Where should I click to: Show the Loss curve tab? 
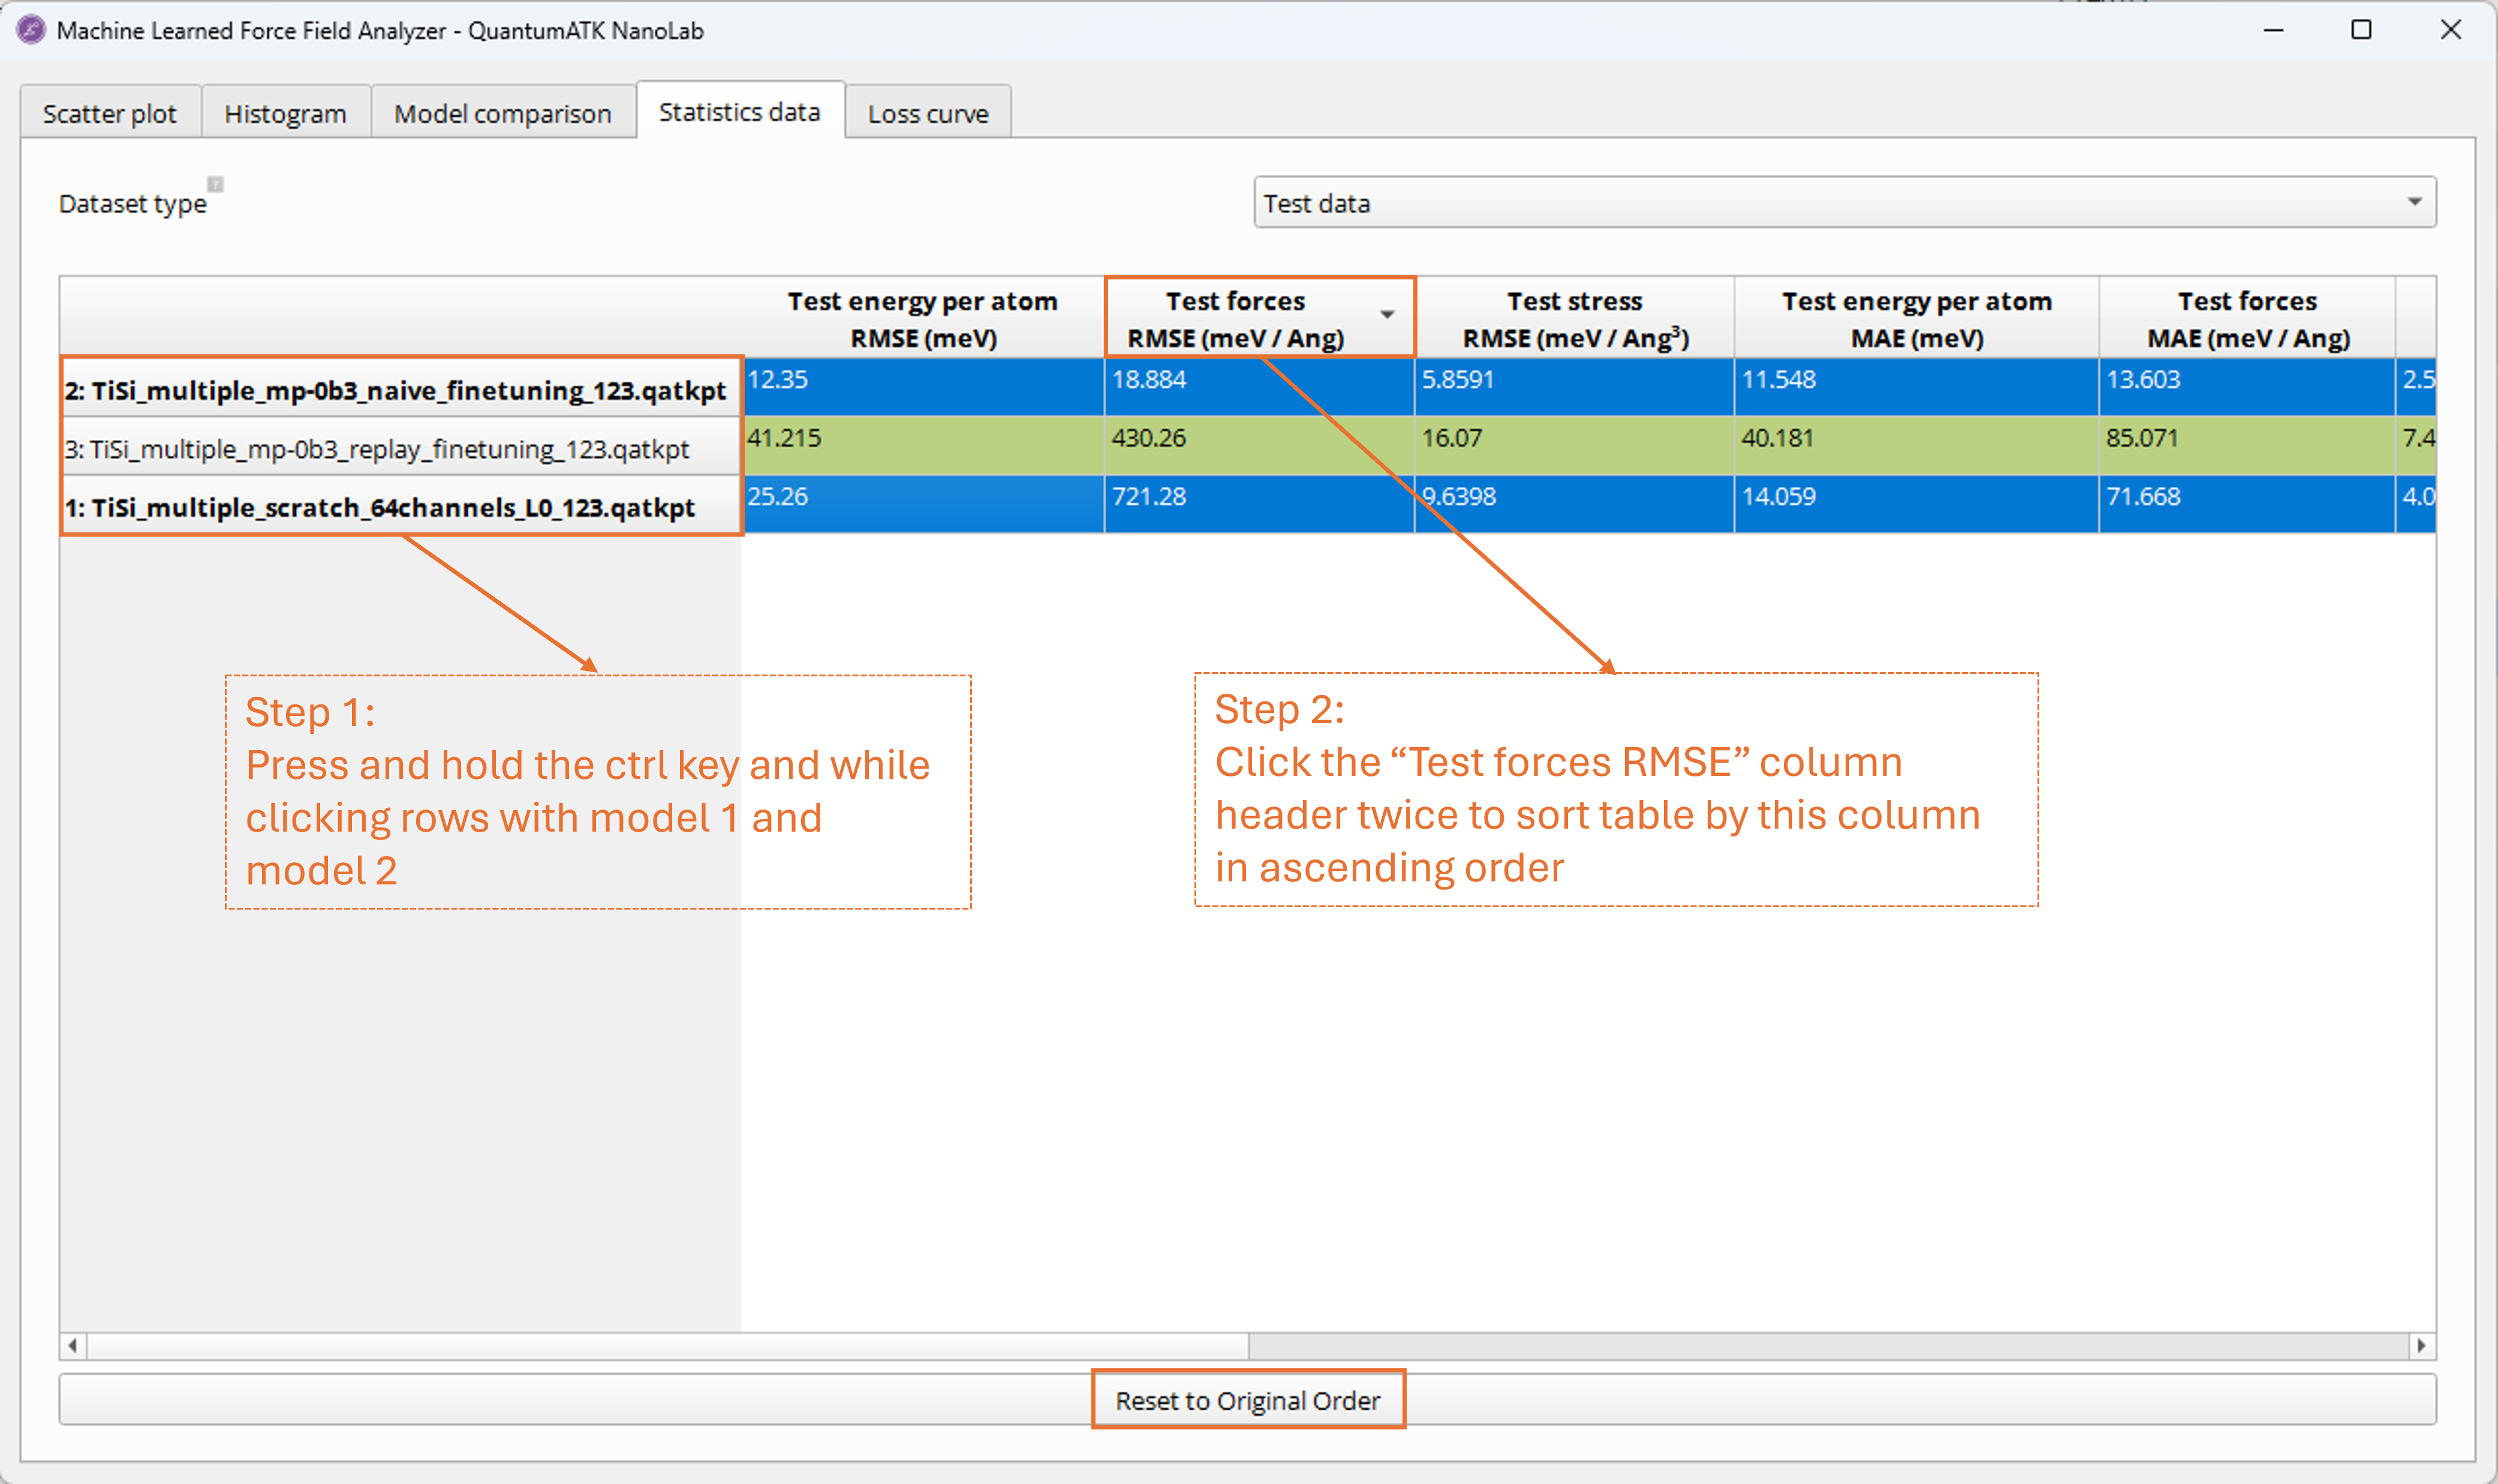[927, 114]
